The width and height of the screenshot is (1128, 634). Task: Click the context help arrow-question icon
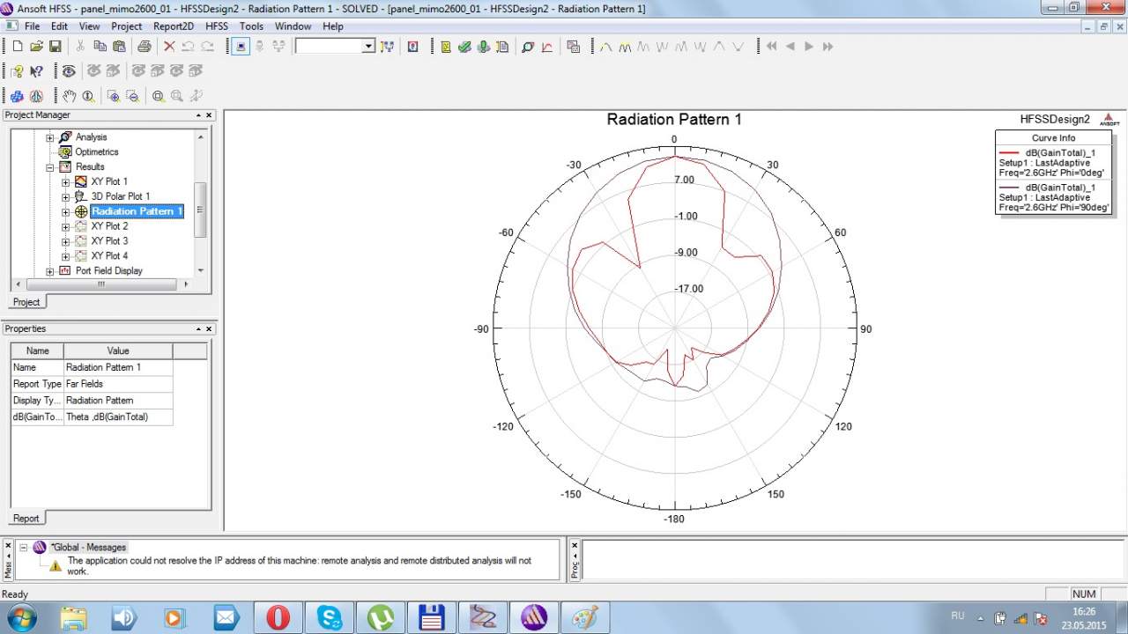click(36, 71)
